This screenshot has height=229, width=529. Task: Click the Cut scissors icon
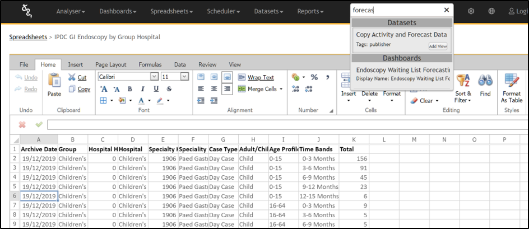(x=73, y=77)
